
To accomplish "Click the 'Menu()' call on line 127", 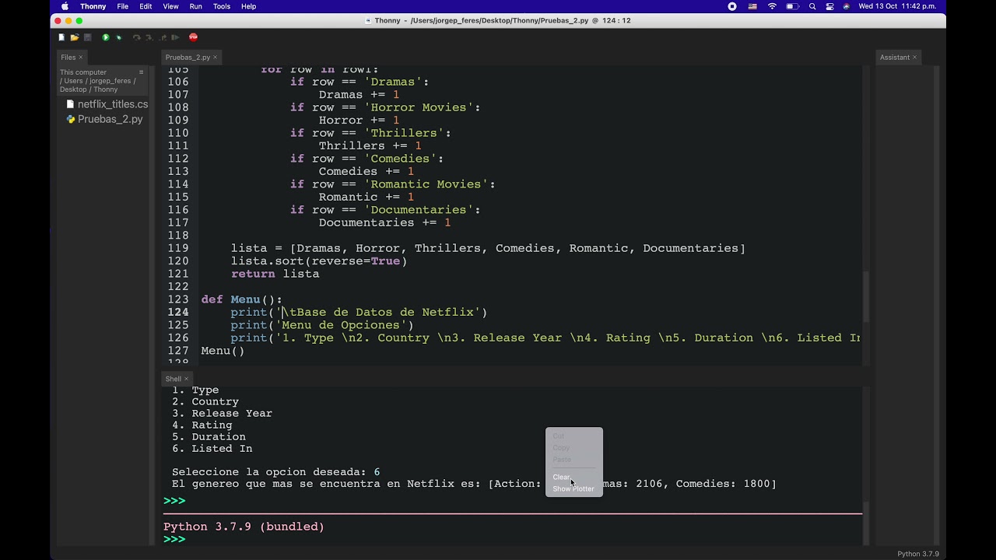I will 223,351.
